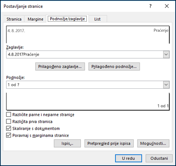Select the Podnožje/zaglavlje tab

tap(67, 19)
